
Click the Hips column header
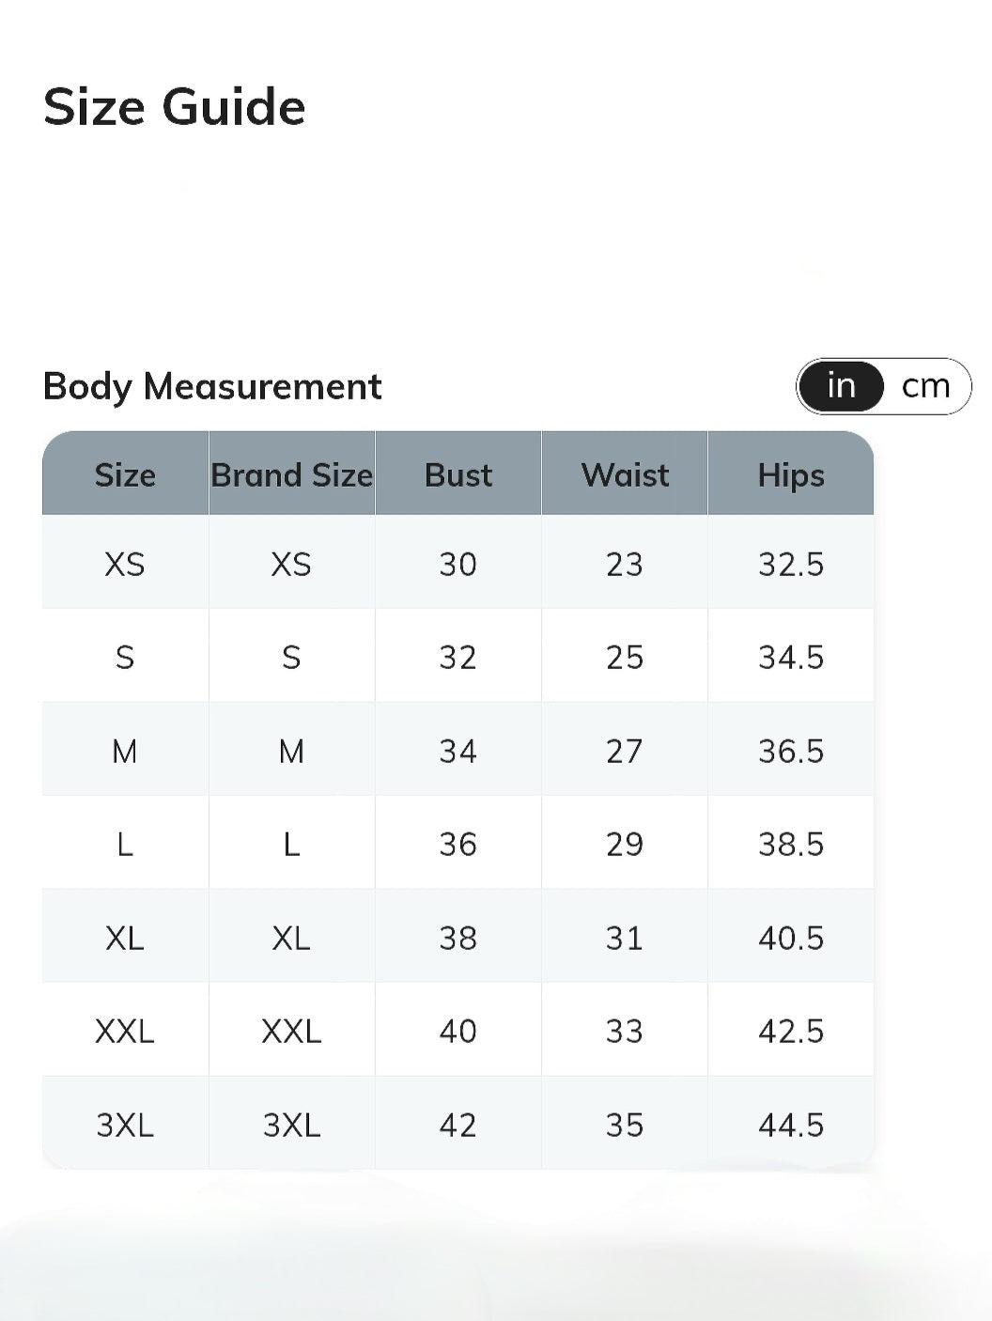(791, 474)
